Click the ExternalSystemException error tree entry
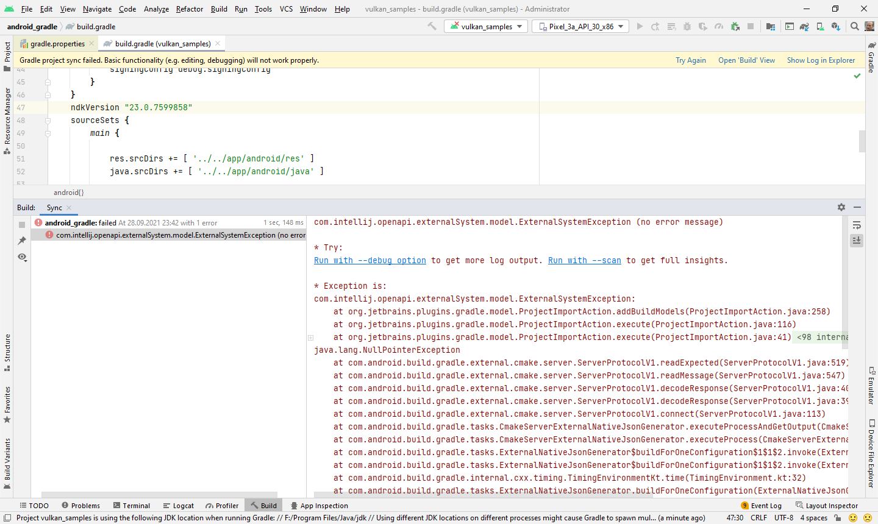The height and width of the screenshot is (524, 878). coord(177,235)
